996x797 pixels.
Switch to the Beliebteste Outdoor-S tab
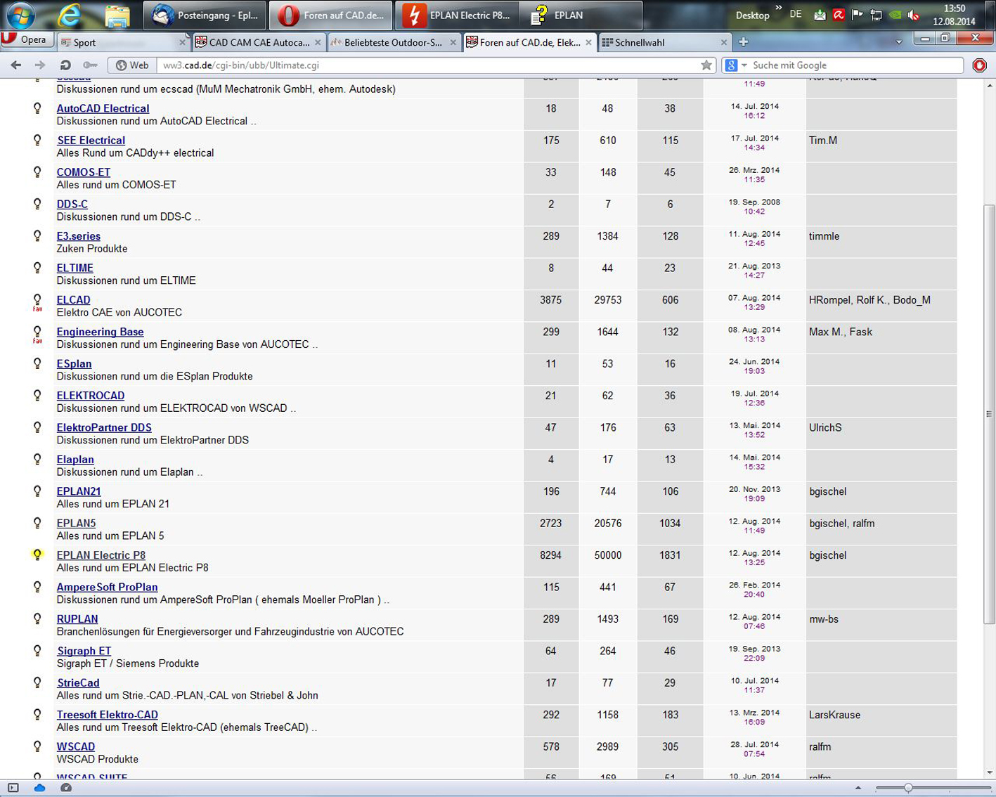(x=392, y=42)
